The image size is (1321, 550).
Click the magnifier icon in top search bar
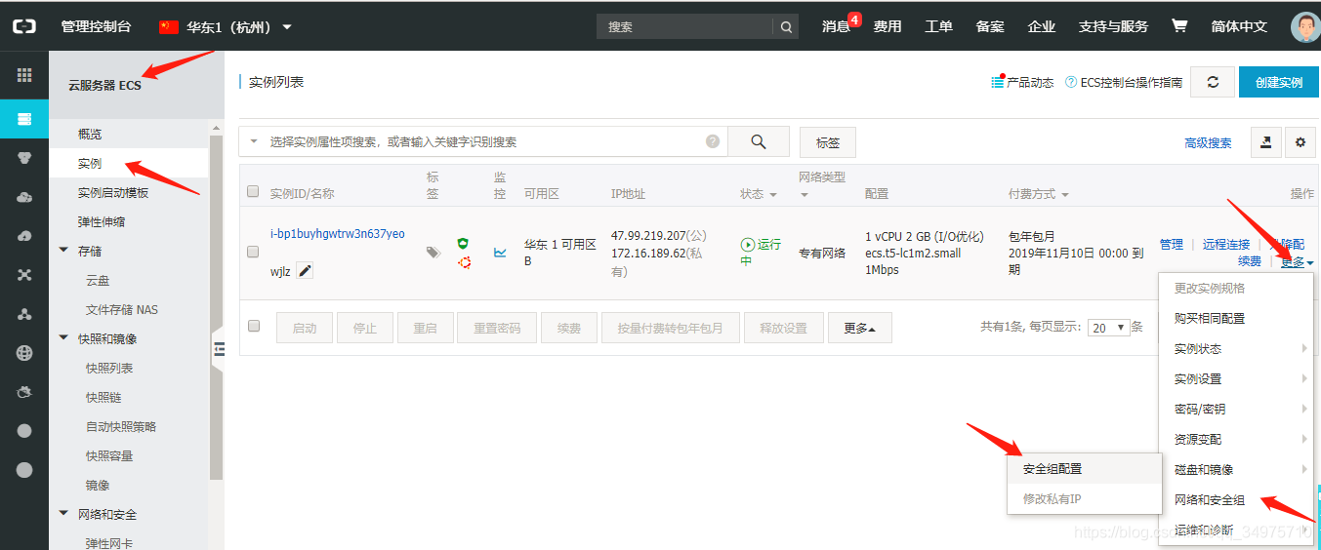786,27
